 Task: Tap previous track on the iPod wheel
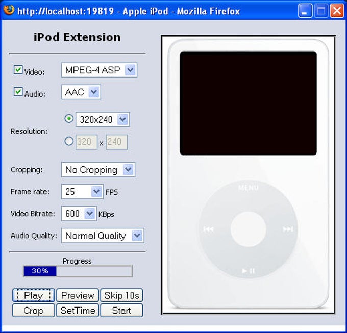pyautogui.click(x=209, y=229)
